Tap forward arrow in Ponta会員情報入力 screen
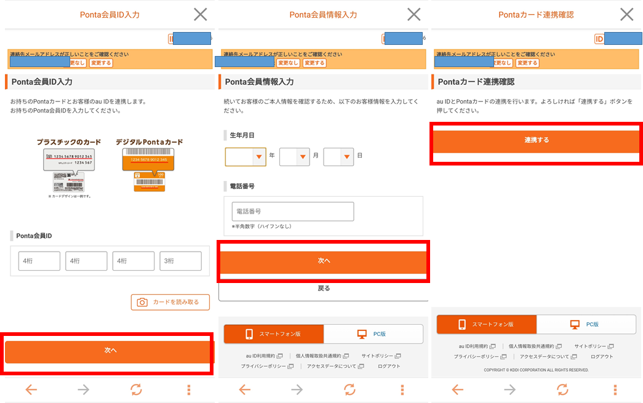643x403 pixels. tap(297, 389)
